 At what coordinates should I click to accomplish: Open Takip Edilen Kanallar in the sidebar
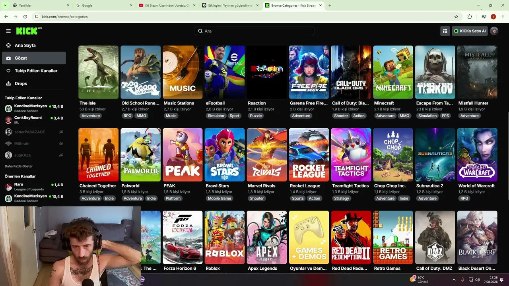point(34,71)
